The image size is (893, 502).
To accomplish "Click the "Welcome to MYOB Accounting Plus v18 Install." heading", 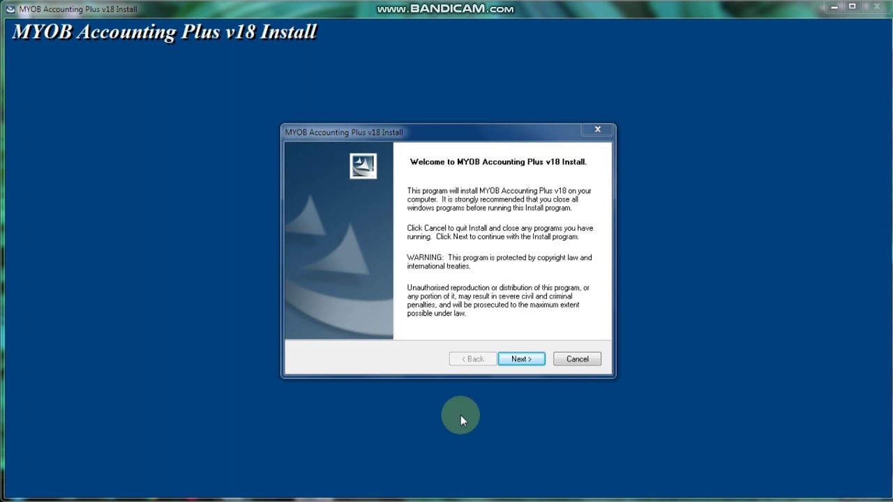I will click(x=498, y=162).
